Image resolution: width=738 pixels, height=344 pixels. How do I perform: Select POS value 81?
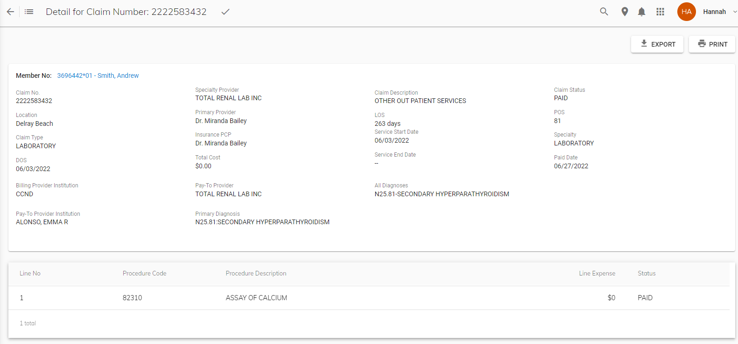[x=557, y=121]
